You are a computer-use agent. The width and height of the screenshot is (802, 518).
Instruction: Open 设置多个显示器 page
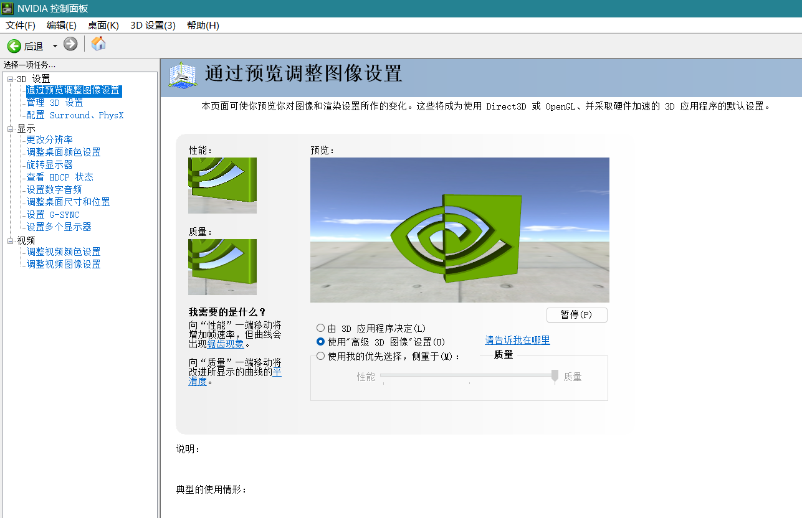59,227
